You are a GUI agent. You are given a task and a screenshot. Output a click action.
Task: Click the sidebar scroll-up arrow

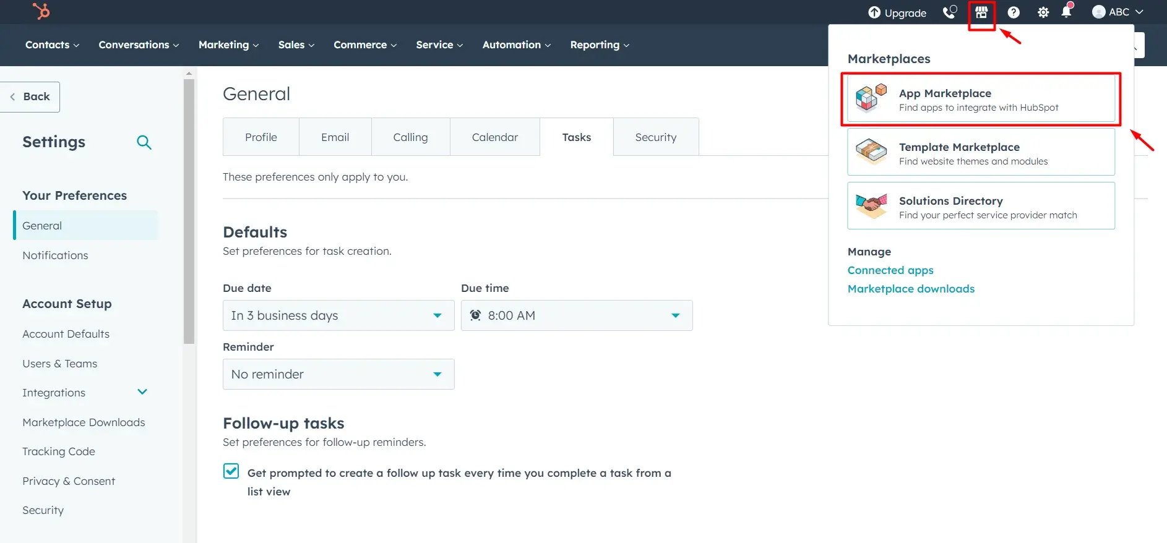(189, 73)
